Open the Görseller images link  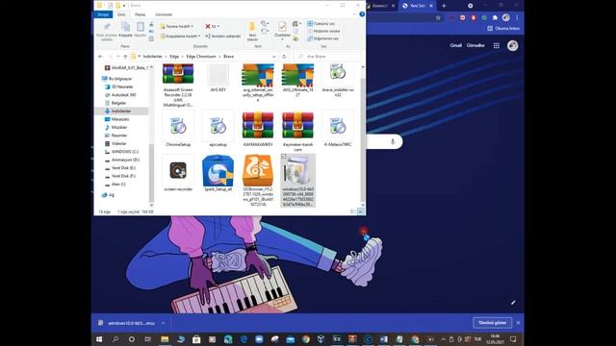click(x=475, y=45)
